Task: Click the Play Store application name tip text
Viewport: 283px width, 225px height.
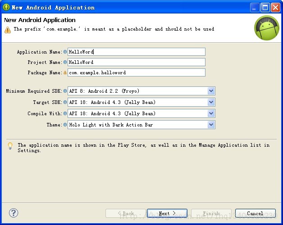Action: [143, 148]
